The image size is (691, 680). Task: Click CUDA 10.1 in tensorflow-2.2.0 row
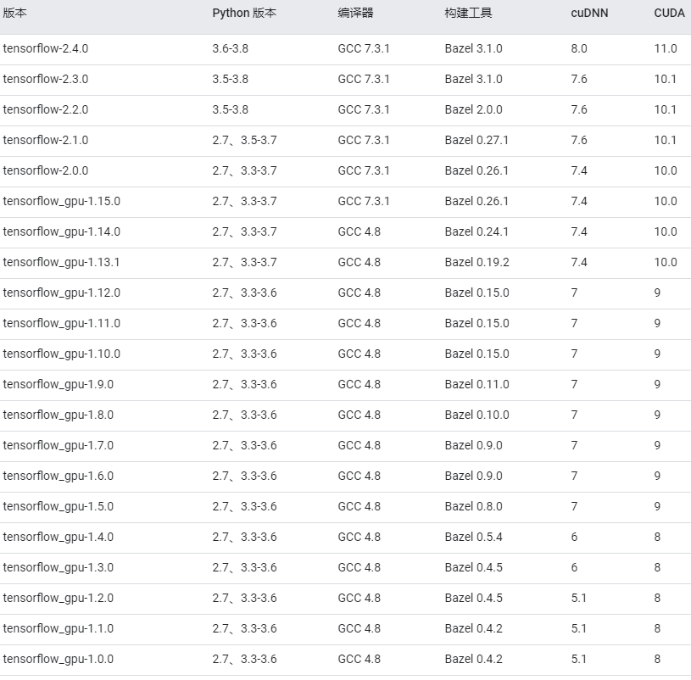[666, 109]
